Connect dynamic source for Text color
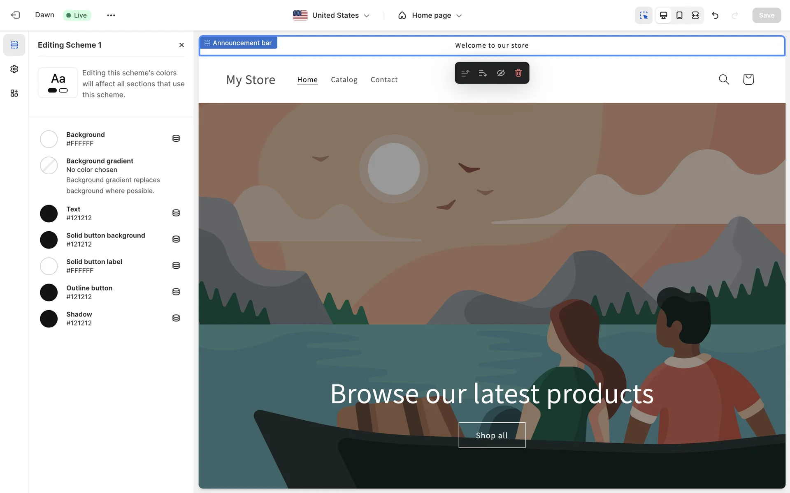The width and height of the screenshot is (790, 493). (x=176, y=213)
